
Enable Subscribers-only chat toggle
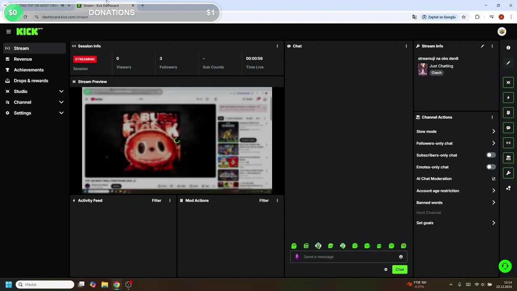[x=491, y=155]
